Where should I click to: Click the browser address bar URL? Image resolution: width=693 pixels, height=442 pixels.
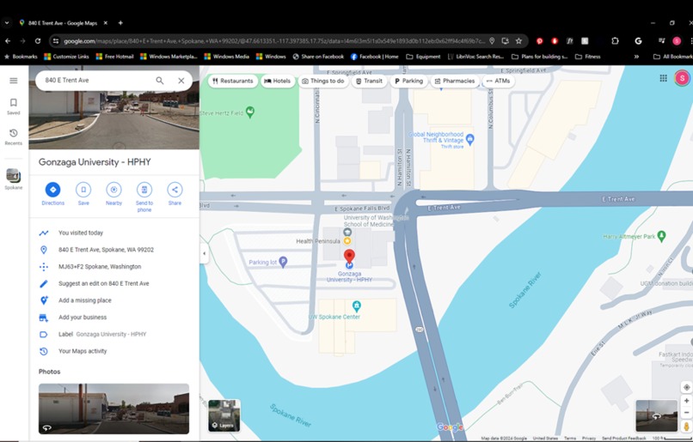(274, 41)
